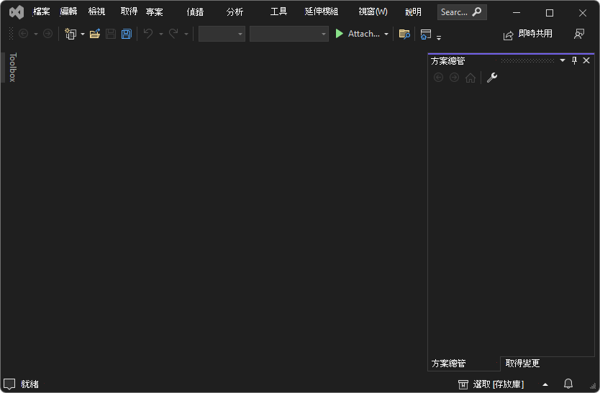Click the Navigate Backward toolbar icon

(23, 34)
